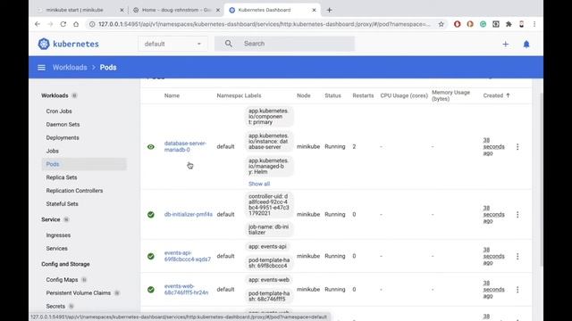Open Ingresses in sidebar
The image size is (572, 321).
(58, 235)
